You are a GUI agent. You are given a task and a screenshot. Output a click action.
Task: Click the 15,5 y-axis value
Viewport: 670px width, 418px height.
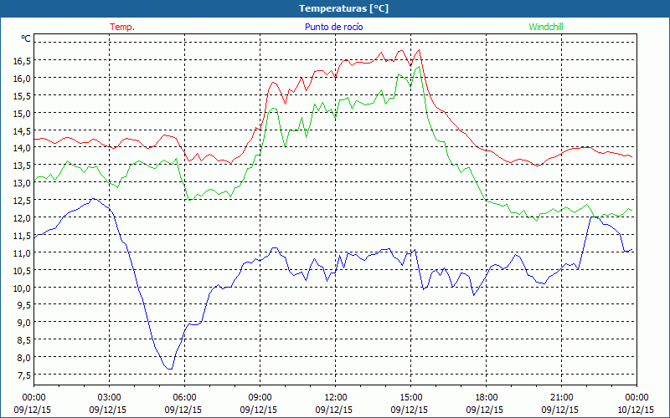pyautogui.click(x=22, y=96)
